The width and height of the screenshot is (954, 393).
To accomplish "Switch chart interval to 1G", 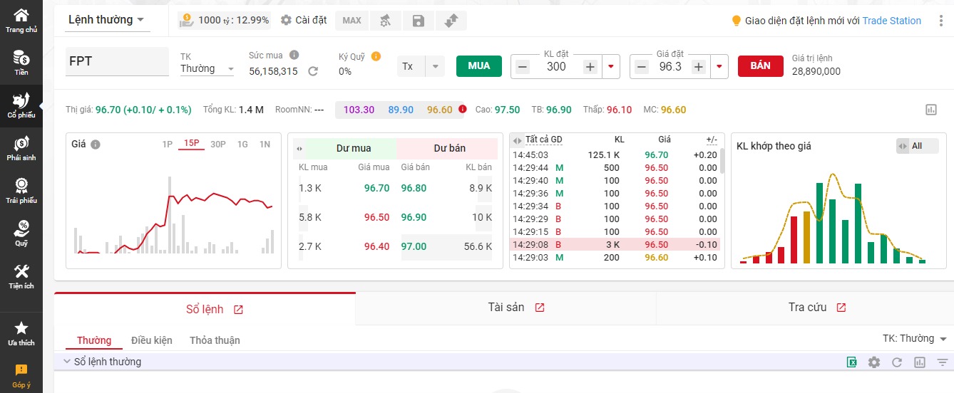I will click(242, 145).
